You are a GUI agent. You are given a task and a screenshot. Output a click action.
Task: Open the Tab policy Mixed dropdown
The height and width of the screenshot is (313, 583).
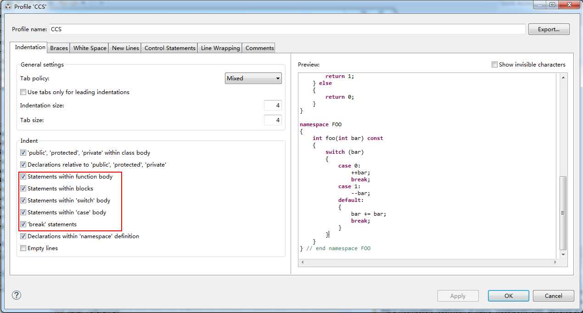(253, 78)
